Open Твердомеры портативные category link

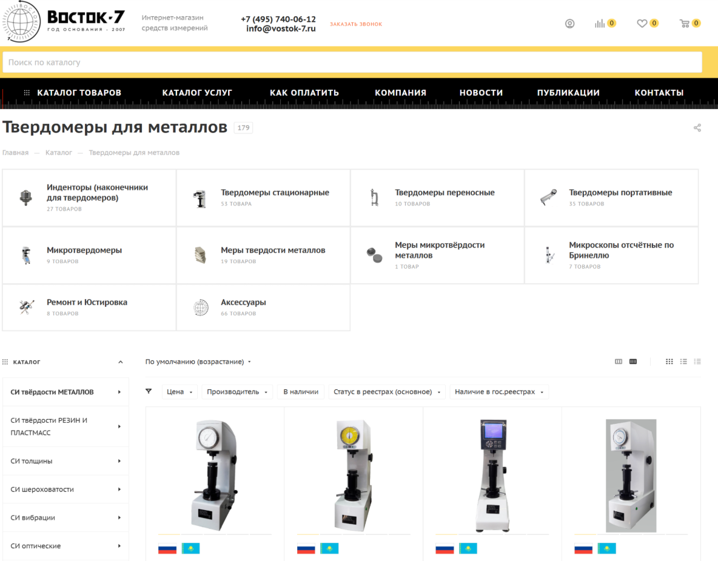[620, 192]
